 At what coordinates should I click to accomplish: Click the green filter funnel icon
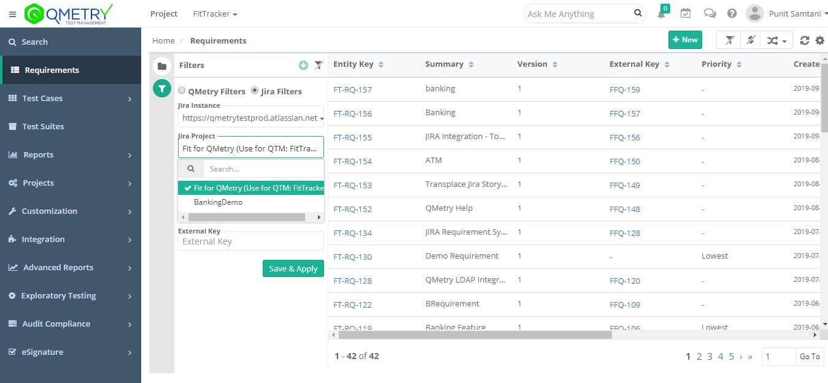click(161, 89)
